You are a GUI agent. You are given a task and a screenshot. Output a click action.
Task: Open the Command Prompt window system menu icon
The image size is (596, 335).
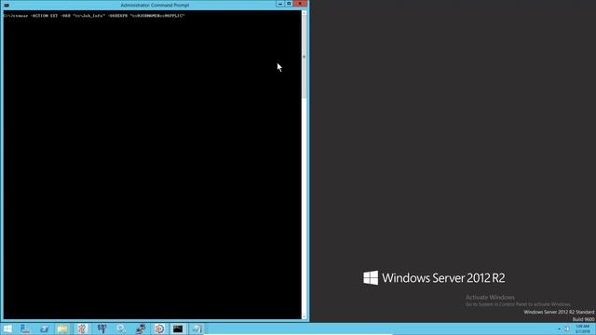[x=7, y=6]
